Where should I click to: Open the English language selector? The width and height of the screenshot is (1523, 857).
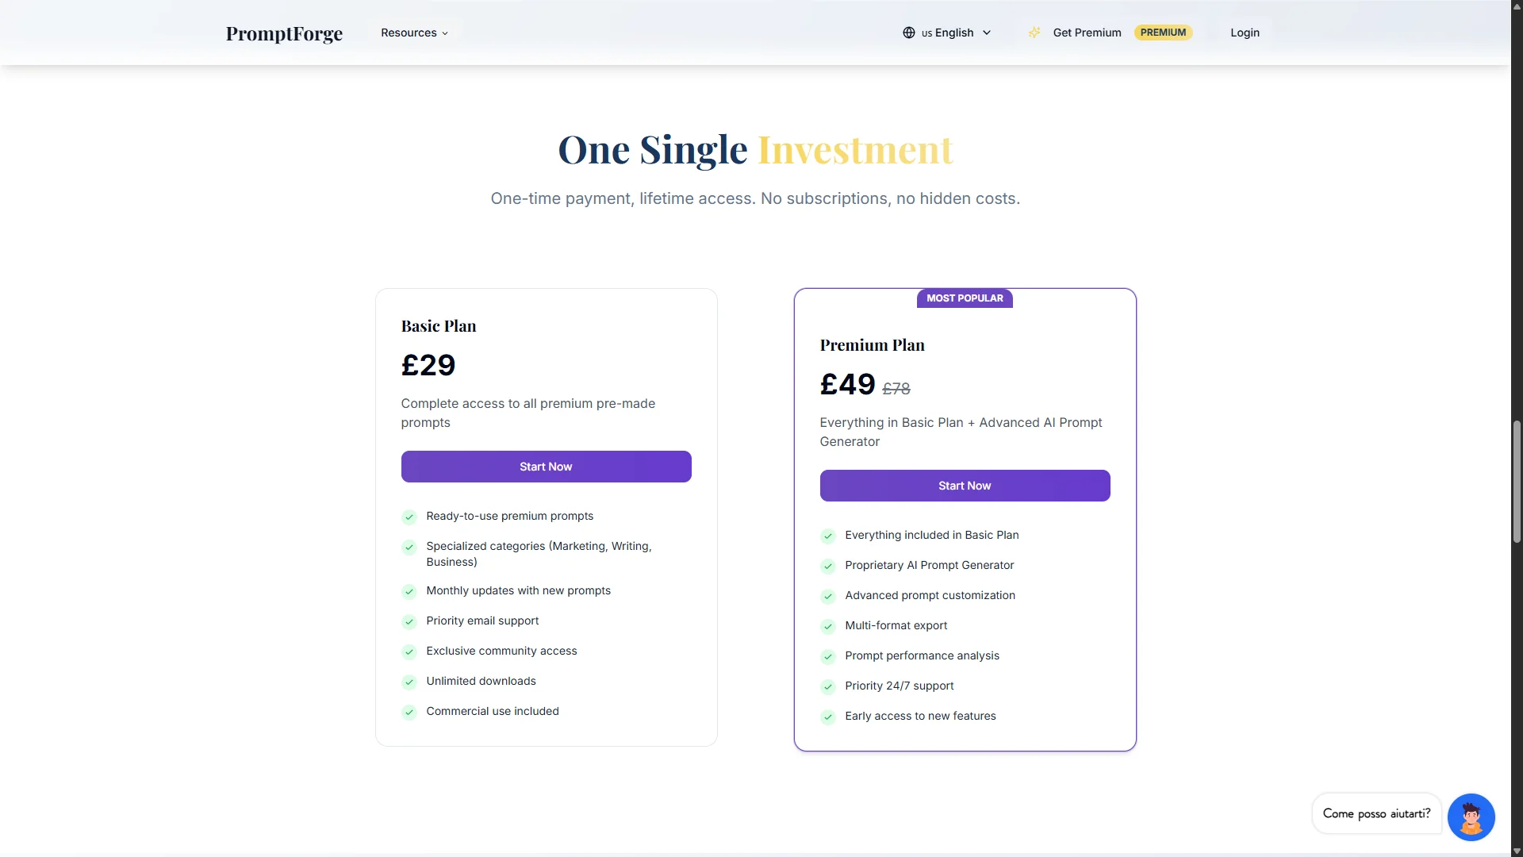[x=947, y=33]
